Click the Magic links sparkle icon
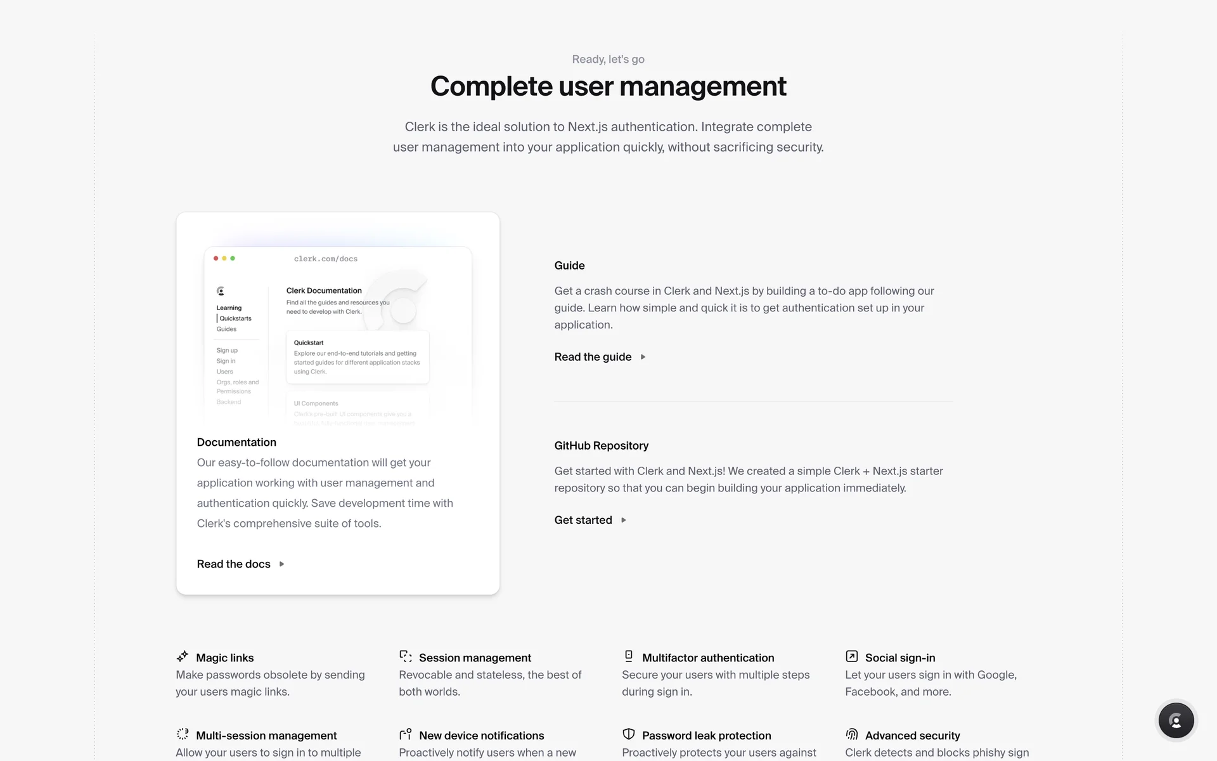Image resolution: width=1217 pixels, height=761 pixels. click(183, 656)
